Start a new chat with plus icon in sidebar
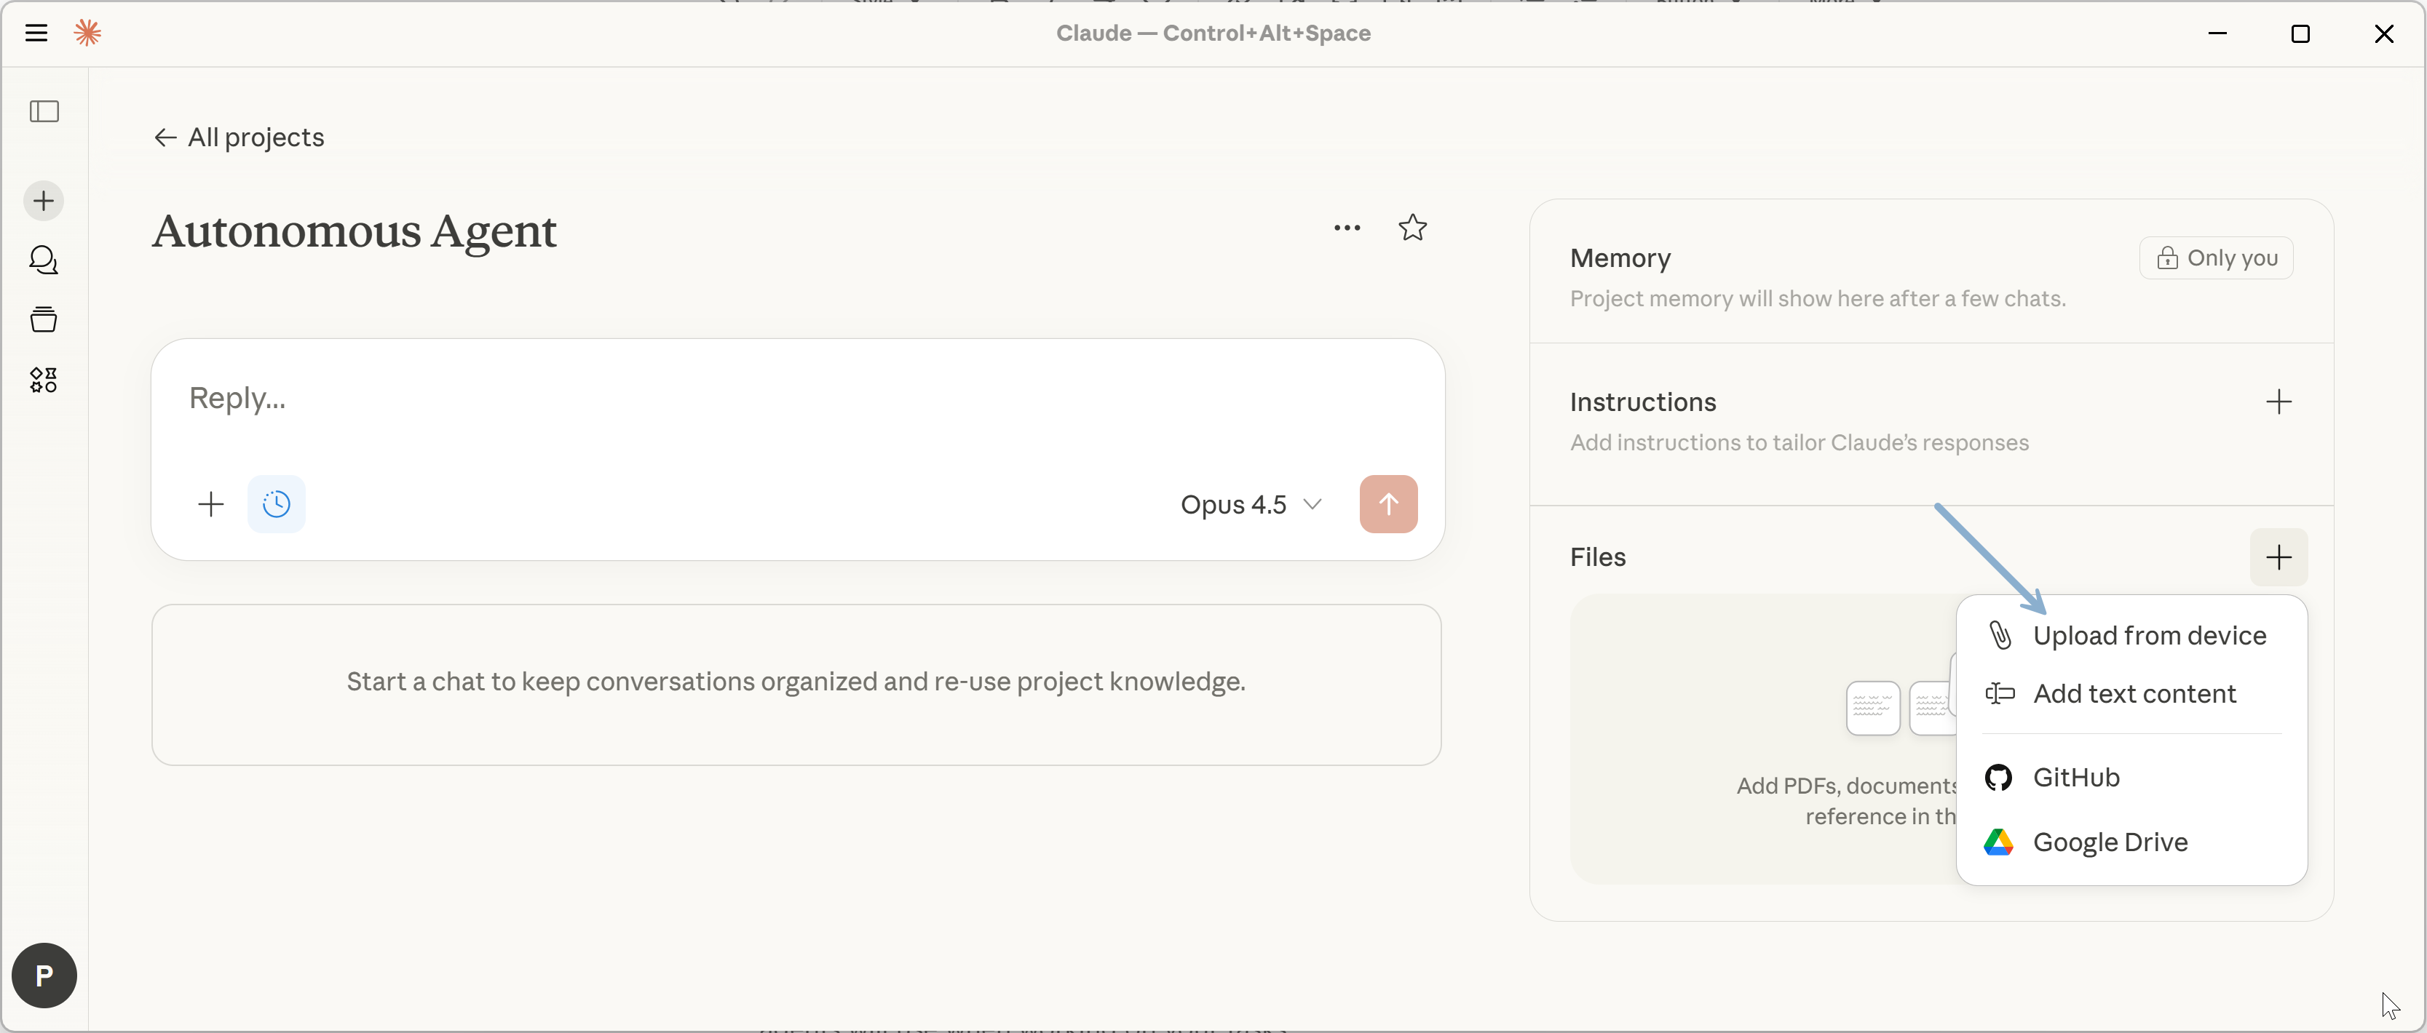Image resolution: width=2427 pixels, height=1033 pixels. click(44, 201)
